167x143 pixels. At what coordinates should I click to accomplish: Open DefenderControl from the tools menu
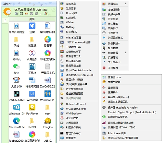click(x=79, y=104)
